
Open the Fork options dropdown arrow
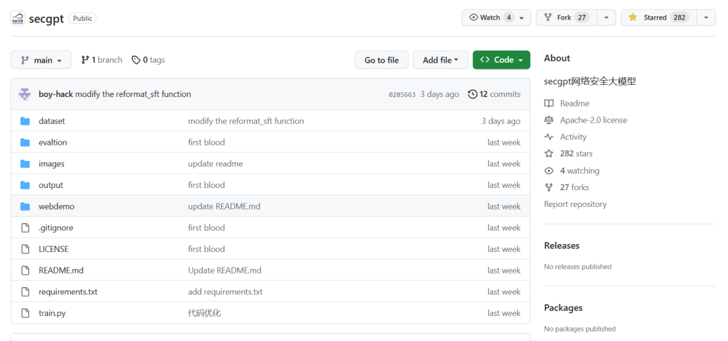607,18
